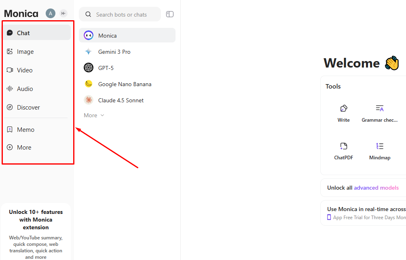This screenshot has width=406, height=260.
Task: Select the Claude 4.5 Sonnet icon
Action: (89, 100)
